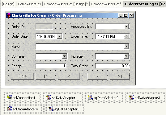The image size is (166, 115).
Task: Select the Order Time: label
Action: 79,36
